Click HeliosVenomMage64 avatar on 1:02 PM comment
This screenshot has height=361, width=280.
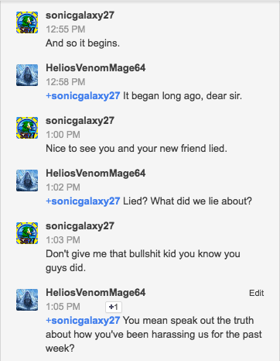point(27,180)
